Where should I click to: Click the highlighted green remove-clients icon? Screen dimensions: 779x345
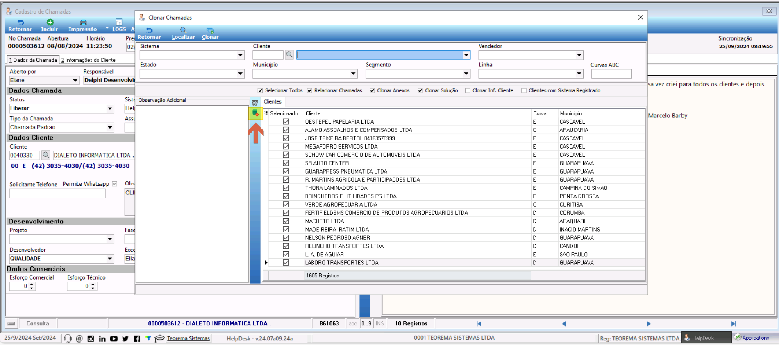pyautogui.click(x=255, y=113)
